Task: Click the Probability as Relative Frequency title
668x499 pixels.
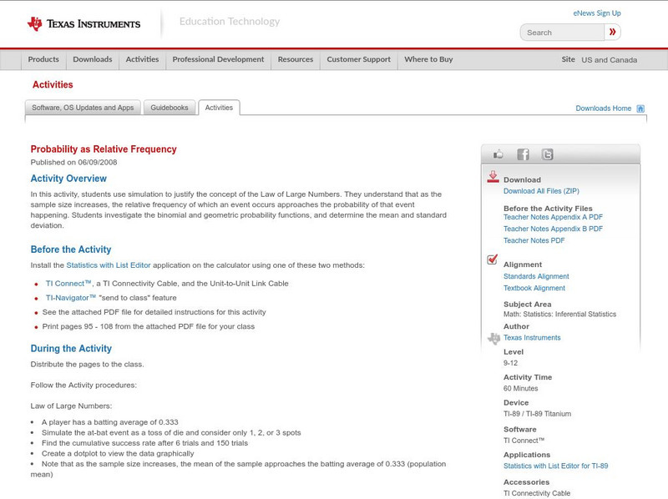Action: pyautogui.click(x=104, y=149)
